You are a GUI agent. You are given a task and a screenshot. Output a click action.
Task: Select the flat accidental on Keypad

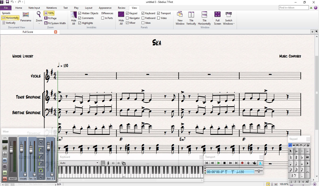pyautogui.click(x=302, y=157)
